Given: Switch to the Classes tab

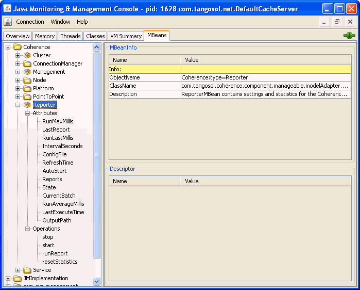Looking at the screenshot, I should point(95,36).
